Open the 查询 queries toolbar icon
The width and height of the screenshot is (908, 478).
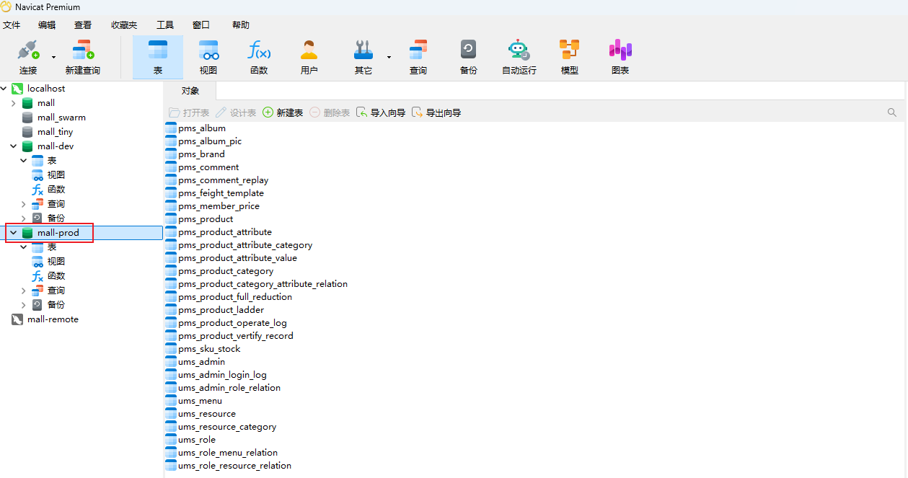[x=418, y=57]
